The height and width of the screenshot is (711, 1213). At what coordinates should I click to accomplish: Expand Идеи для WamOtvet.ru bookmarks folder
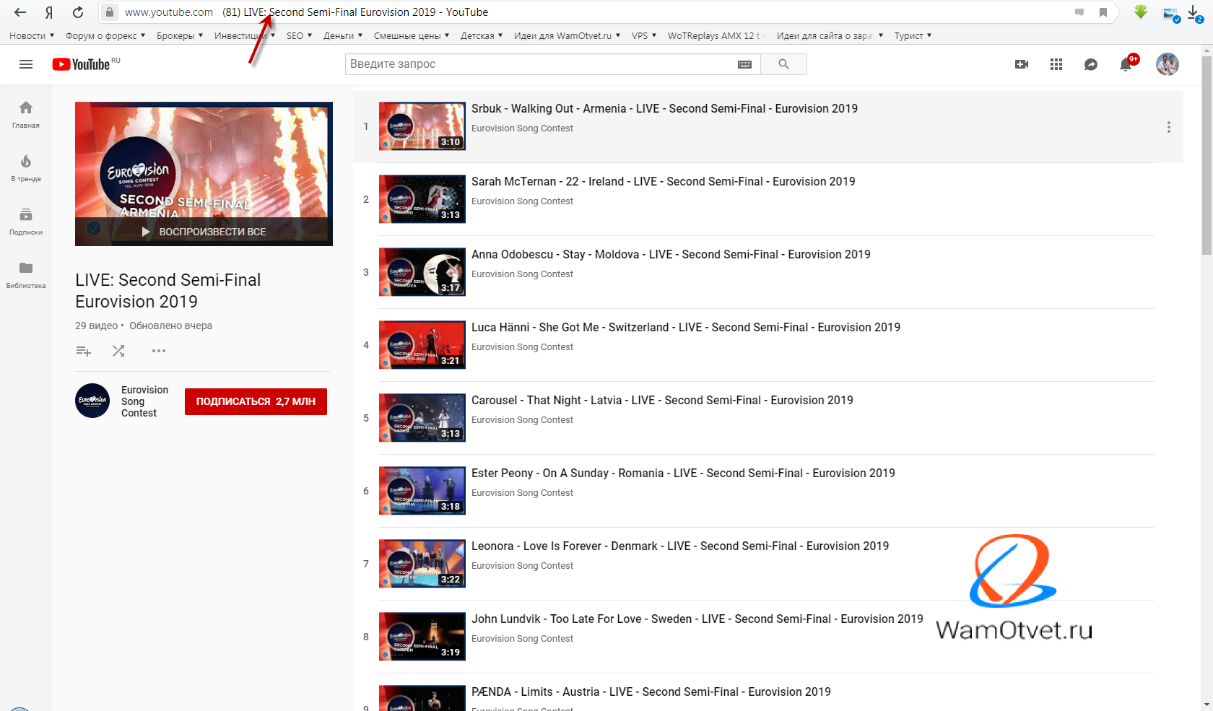567,35
